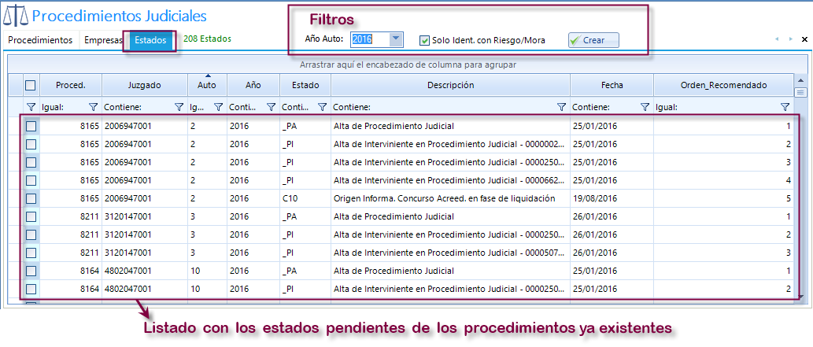813x347 pixels.
Task: Open filter options for the Proced. column
Action: pos(94,107)
